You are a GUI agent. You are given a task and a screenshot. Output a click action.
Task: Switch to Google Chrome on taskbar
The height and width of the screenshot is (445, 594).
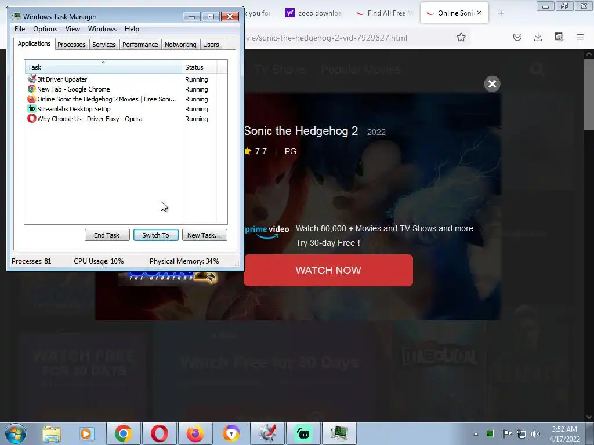123,433
